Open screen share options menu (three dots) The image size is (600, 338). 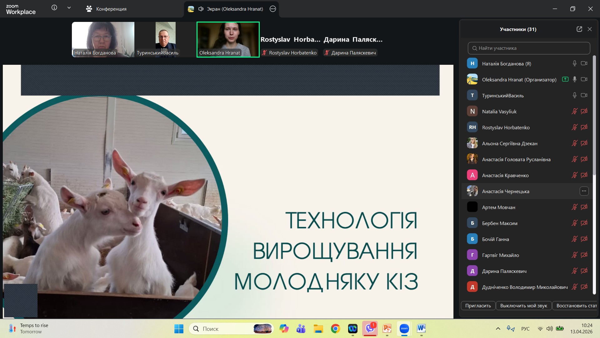[x=273, y=9]
